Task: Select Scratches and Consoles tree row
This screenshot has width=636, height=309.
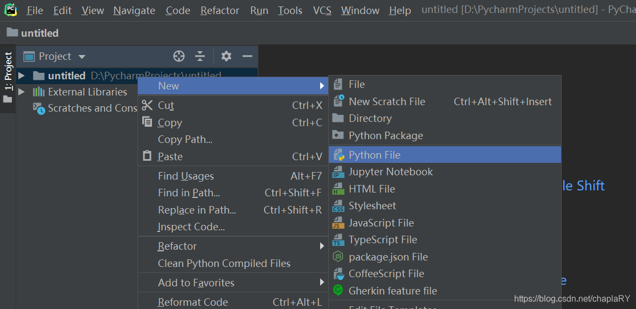Action: 77,108
